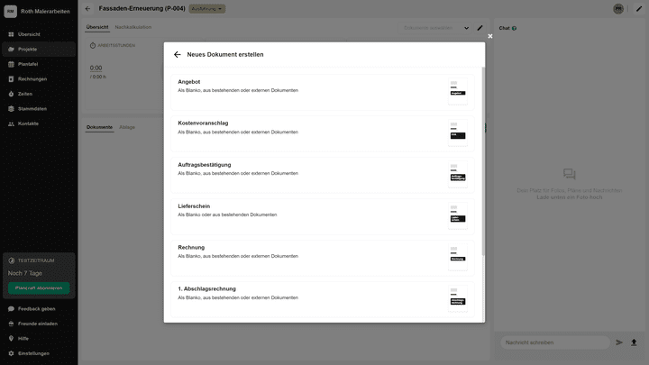Screen dimensions: 649x365
Task: Open Einstellungen at the sidebar bottom
Action: pos(33,353)
